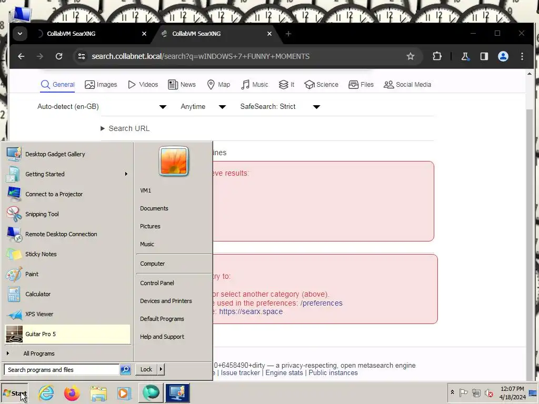The height and width of the screenshot is (404, 539).
Task: Open the Chrome three-dot menu
Action: point(522,56)
